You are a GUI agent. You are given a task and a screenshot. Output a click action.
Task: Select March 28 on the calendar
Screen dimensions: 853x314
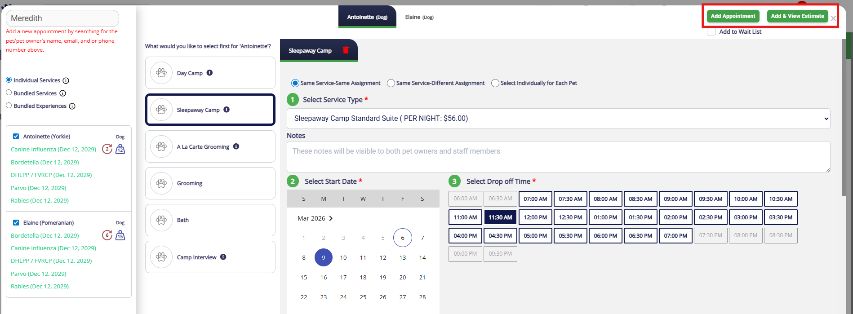(422, 297)
